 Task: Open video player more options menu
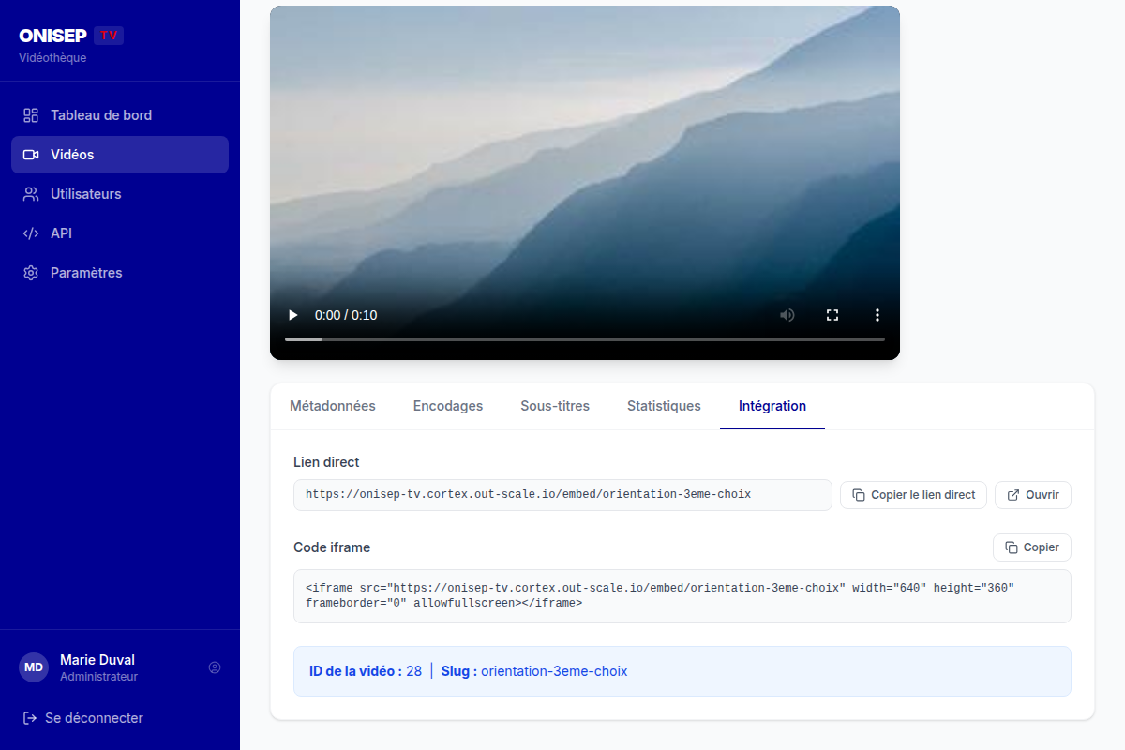pos(877,315)
